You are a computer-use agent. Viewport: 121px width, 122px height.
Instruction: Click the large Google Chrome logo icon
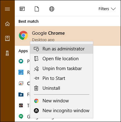[23, 35]
